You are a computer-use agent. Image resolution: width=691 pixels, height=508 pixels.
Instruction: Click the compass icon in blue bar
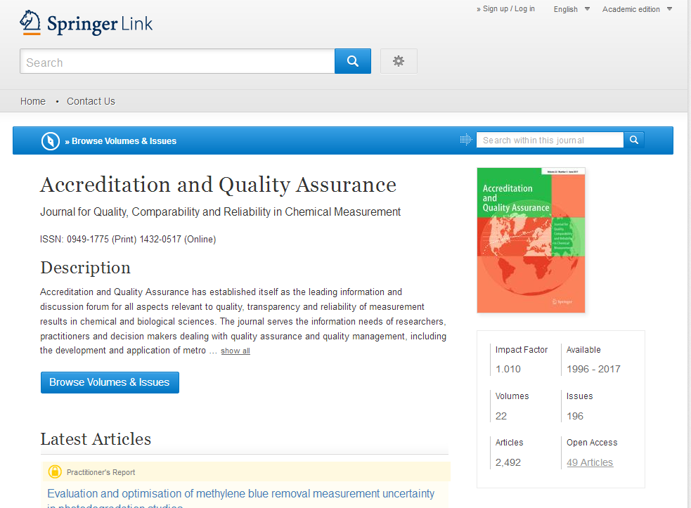50,141
